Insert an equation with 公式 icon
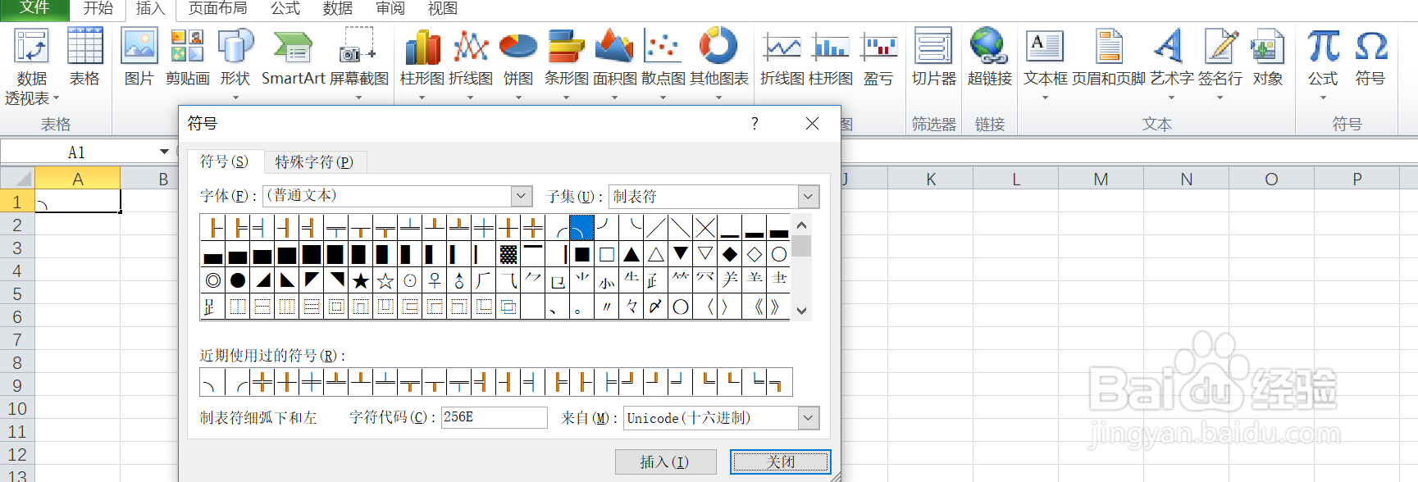Image resolution: width=1418 pixels, height=482 pixels. pyautogui.click(x=1323, y=57)
